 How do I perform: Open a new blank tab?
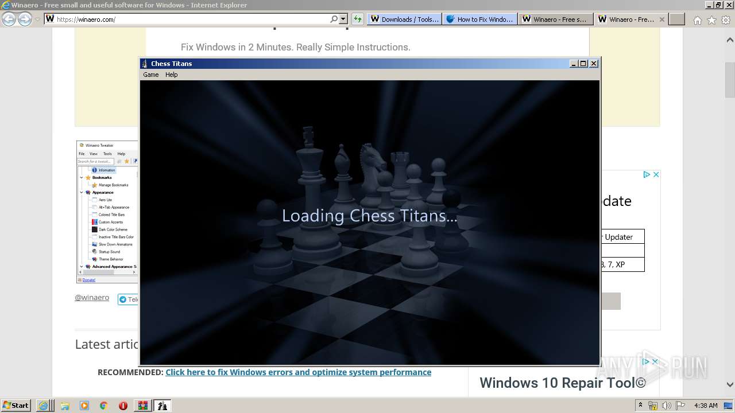coord(677,19)
